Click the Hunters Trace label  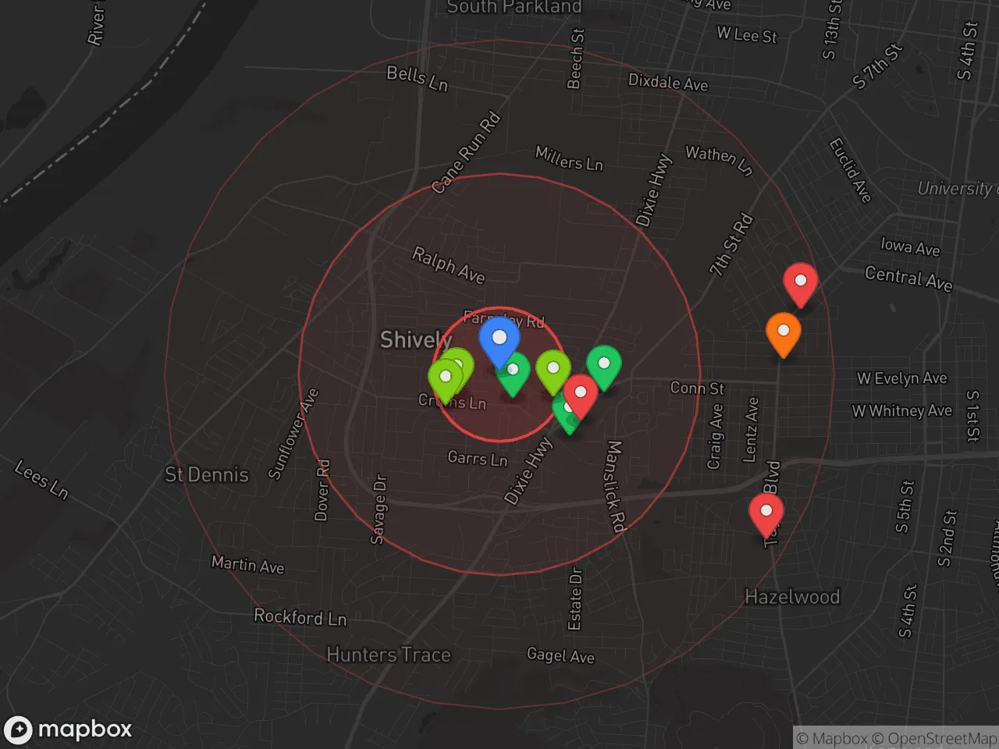point(388,655)
